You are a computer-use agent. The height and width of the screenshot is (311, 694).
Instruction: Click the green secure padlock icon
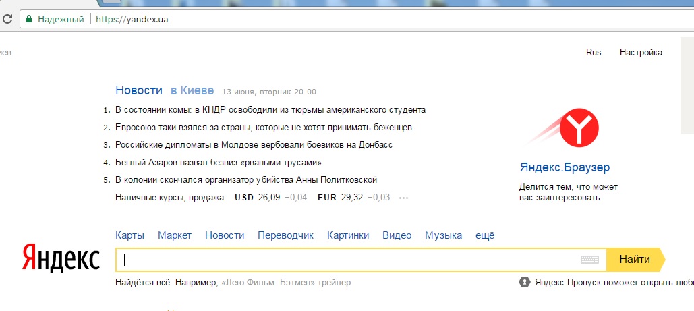tap(29, 19)
